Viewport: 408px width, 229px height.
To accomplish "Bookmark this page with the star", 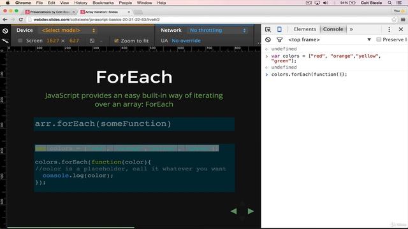I will (x=394, y=20).
